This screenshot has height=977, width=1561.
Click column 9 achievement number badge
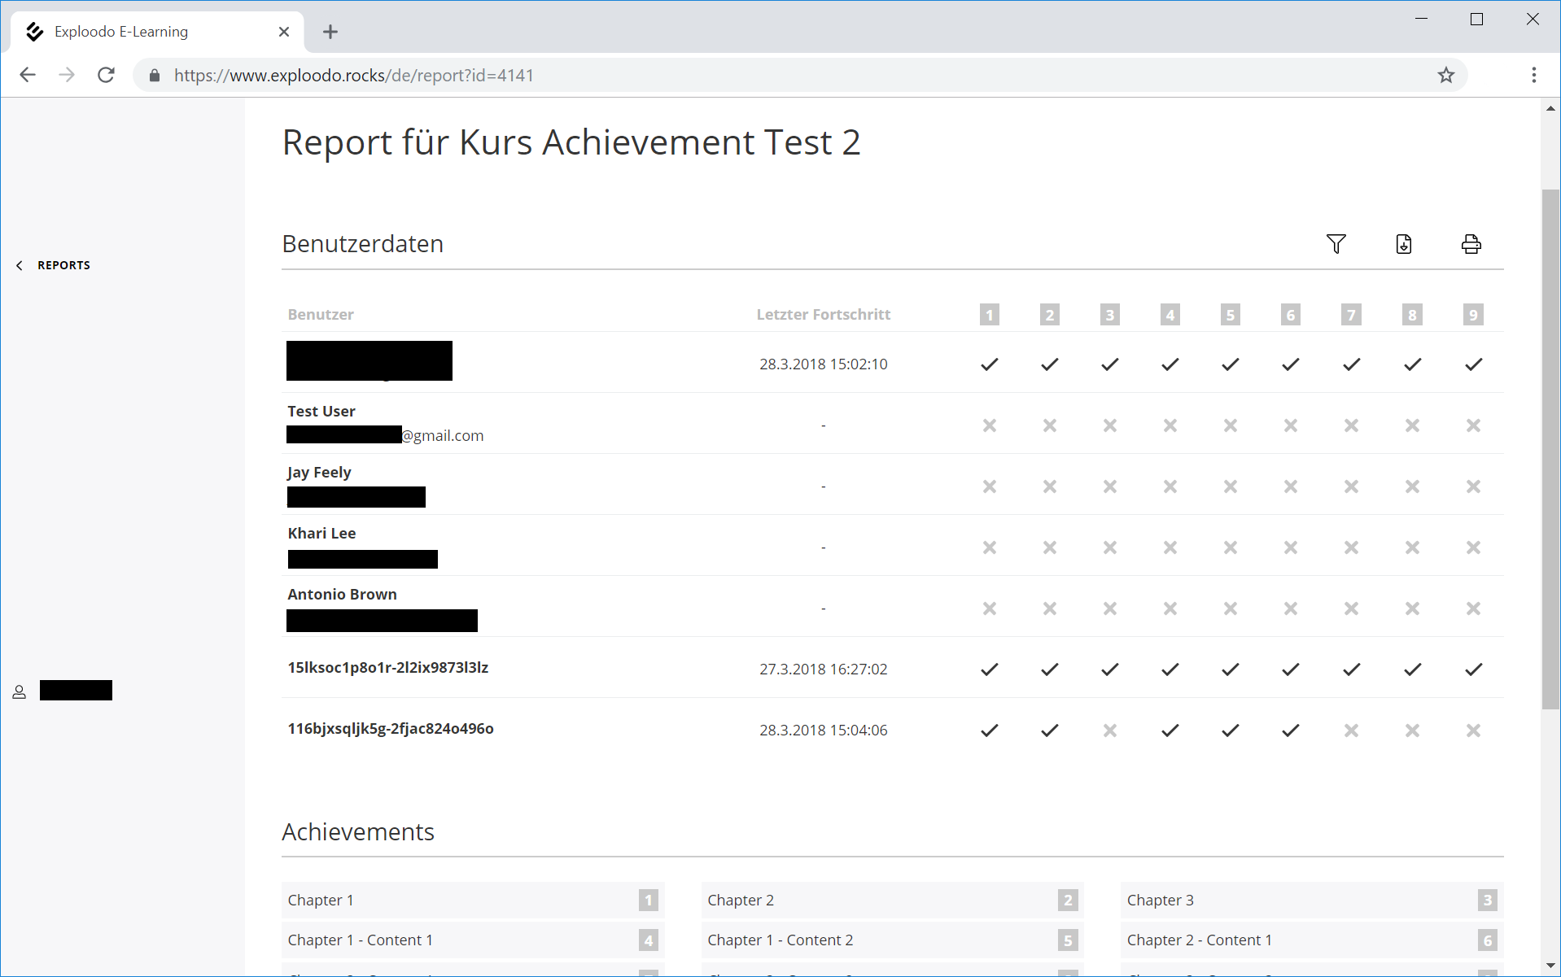[x=1472, y=315]
